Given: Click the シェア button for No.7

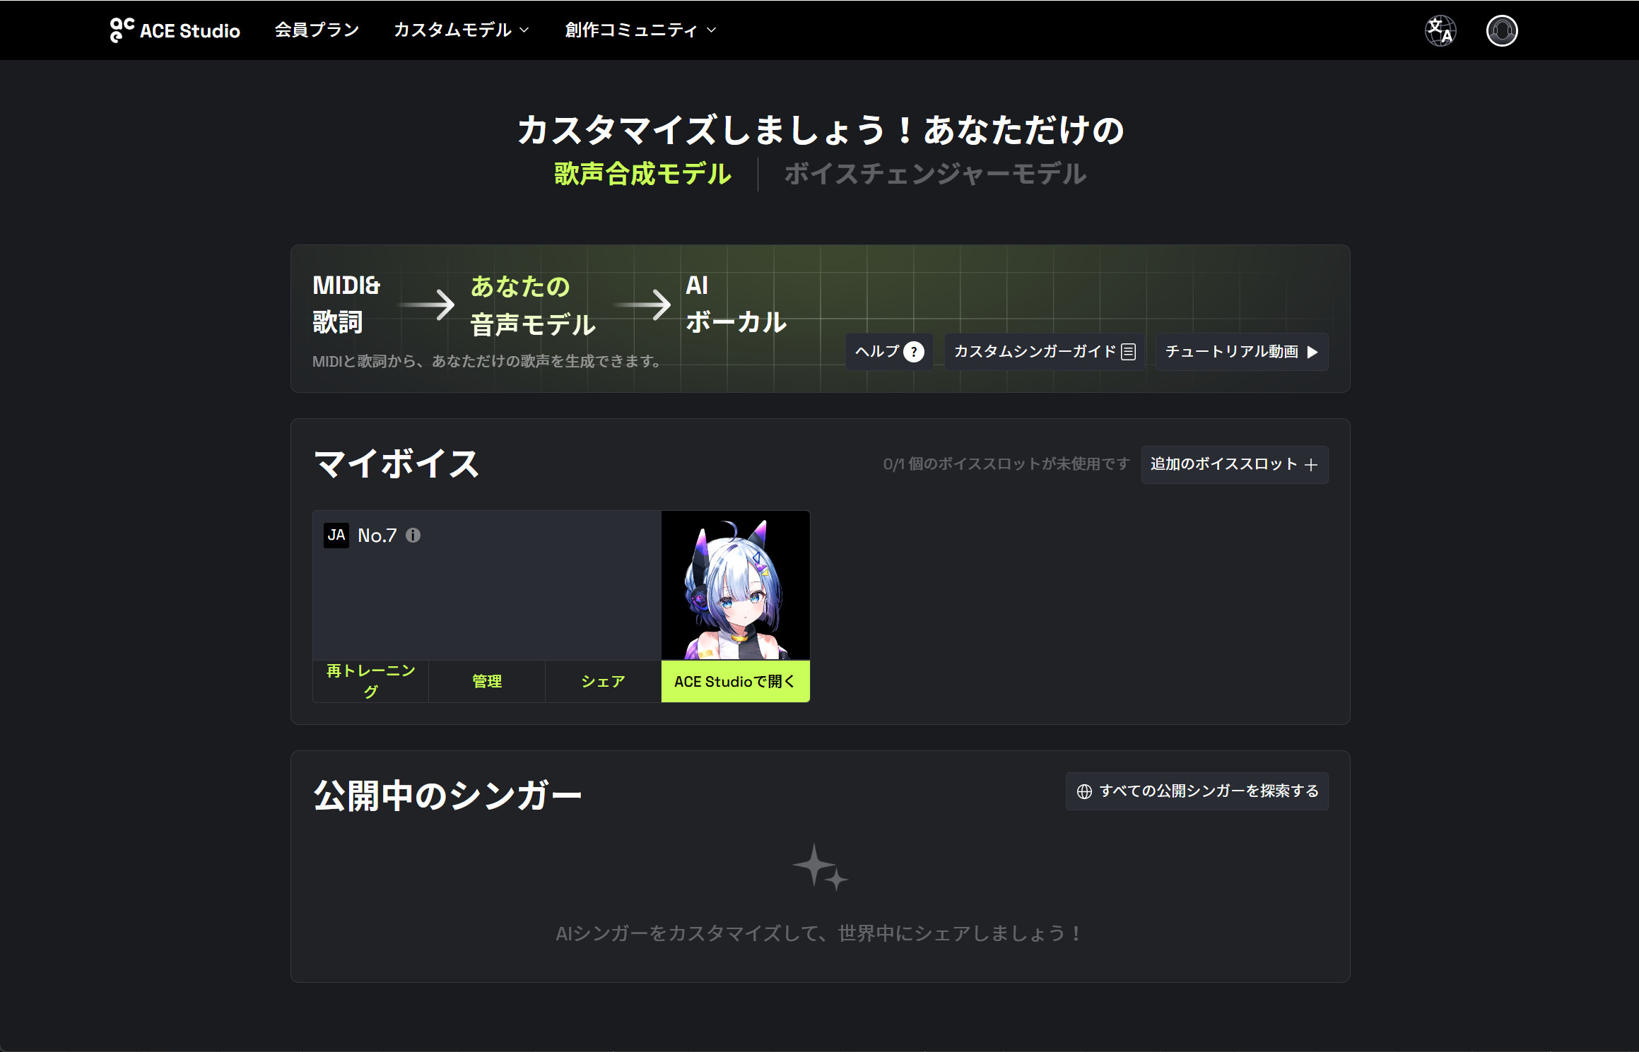Looking at the screenshot, I should point(603,681).
